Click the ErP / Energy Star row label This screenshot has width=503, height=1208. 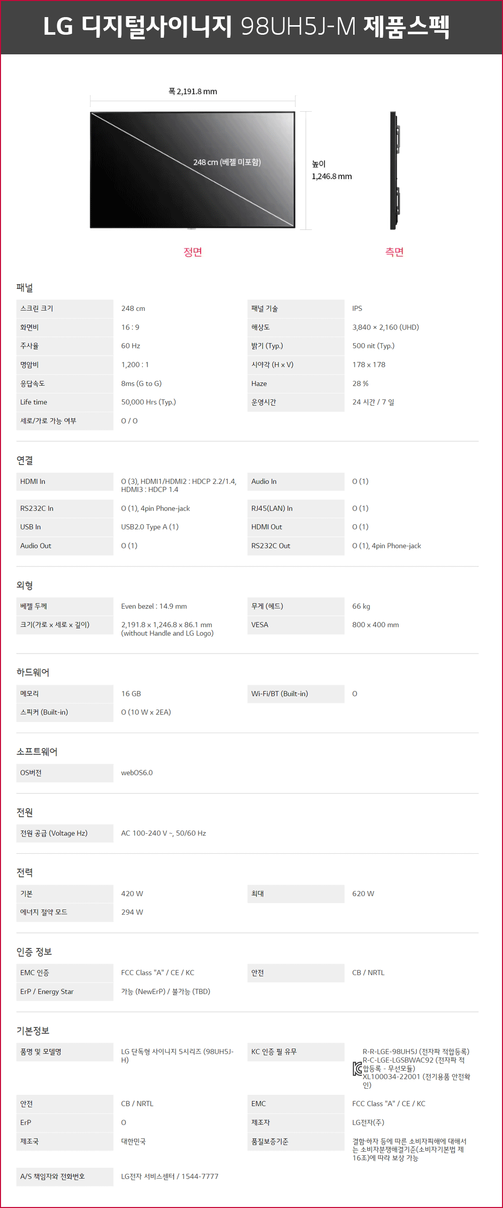[x=64, y=992]
